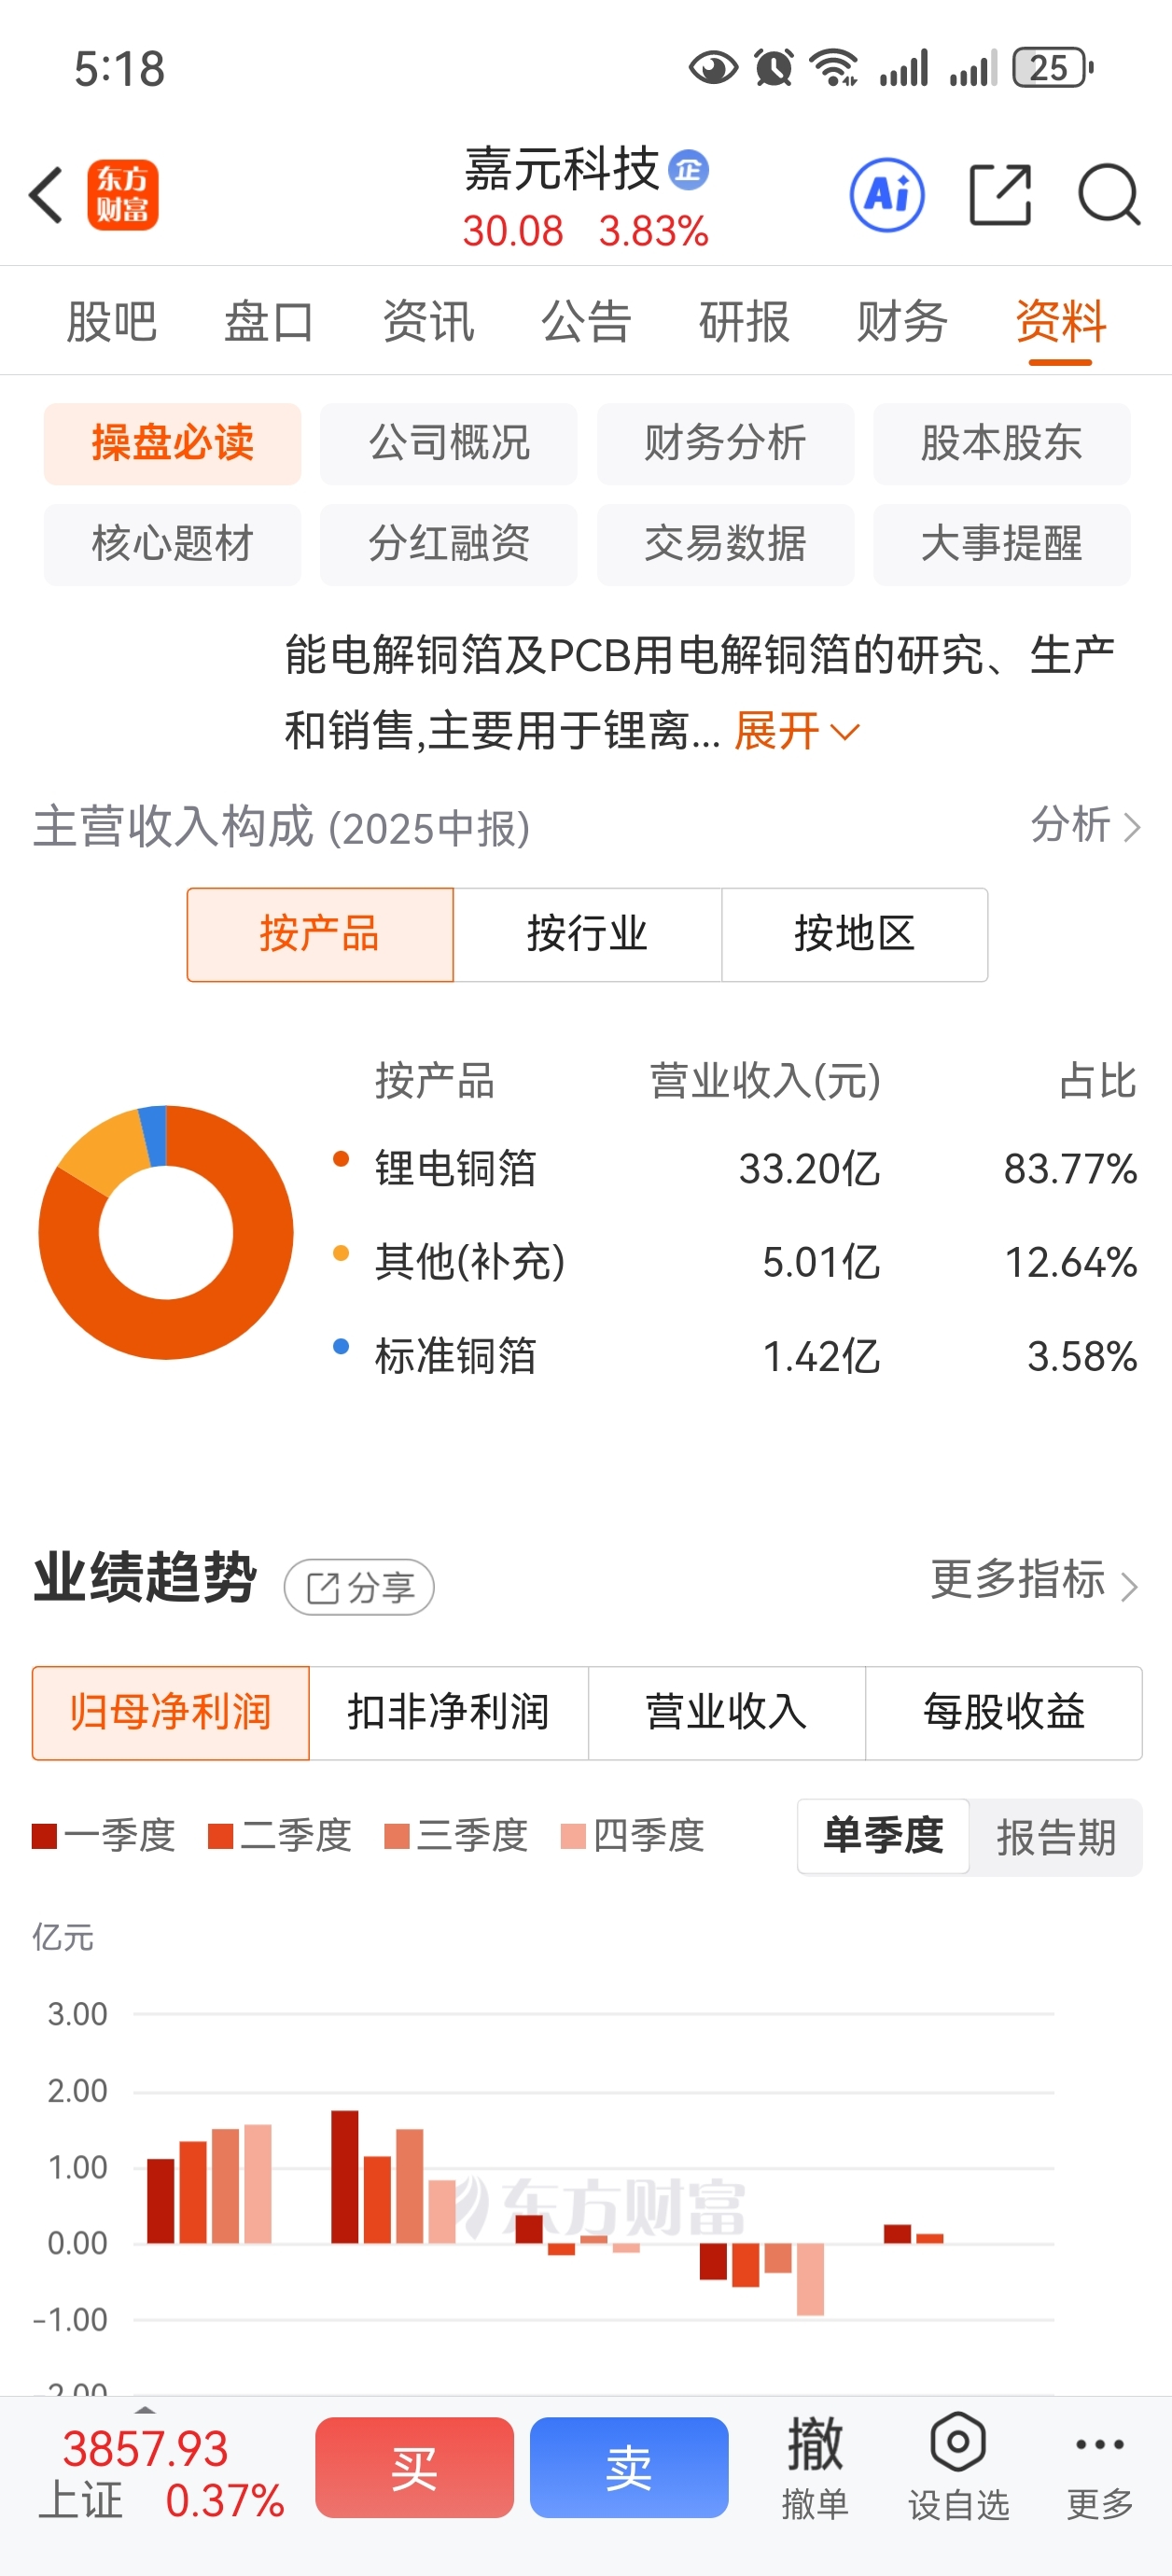Image resolution: width=1172 pixels, height=2576 pixels.
Task: Tap the blue 卖 sell button
Action: [629, 2467]
